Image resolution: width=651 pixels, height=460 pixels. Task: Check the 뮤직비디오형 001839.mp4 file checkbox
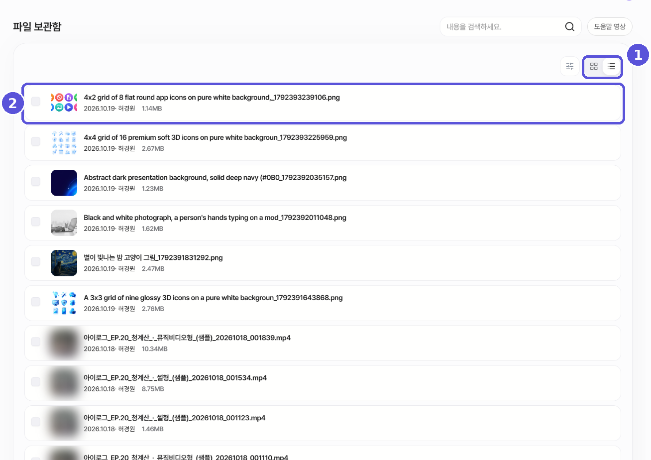tap(36, 342)
